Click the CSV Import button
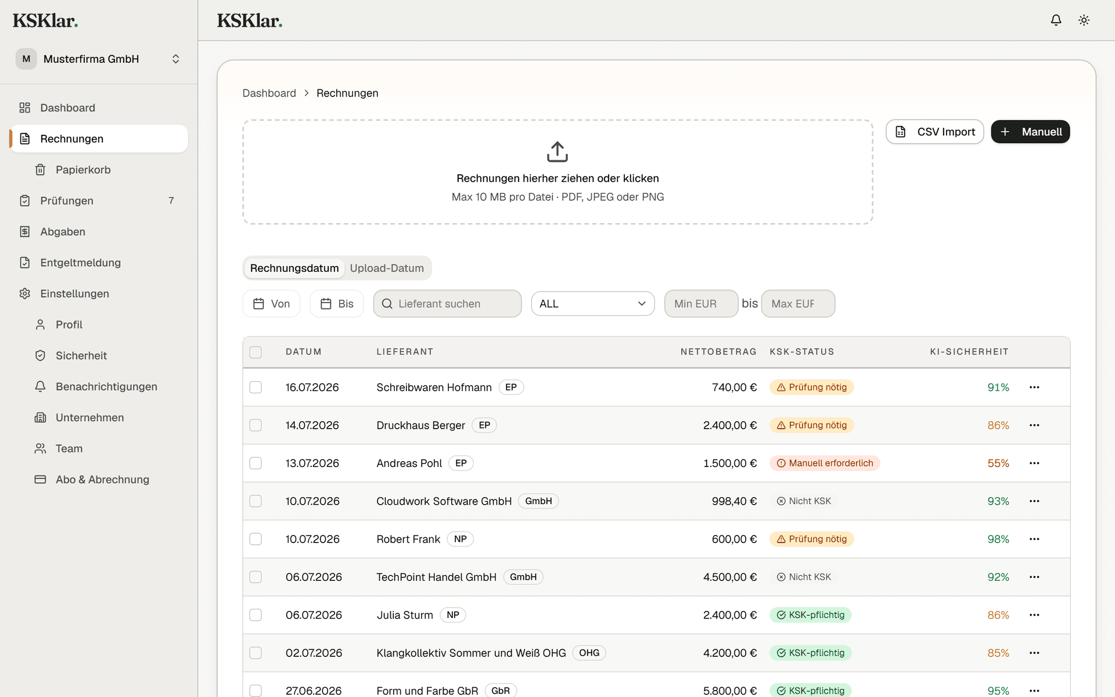 point(934,132)
